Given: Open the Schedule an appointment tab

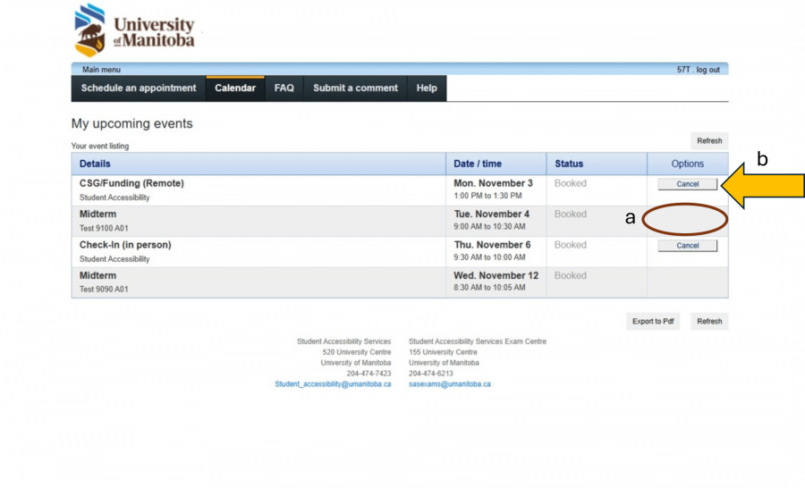Looking at the screenshot, I should click(139, 88).
